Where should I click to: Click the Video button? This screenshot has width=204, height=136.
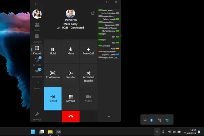click(x=88, y=99)
